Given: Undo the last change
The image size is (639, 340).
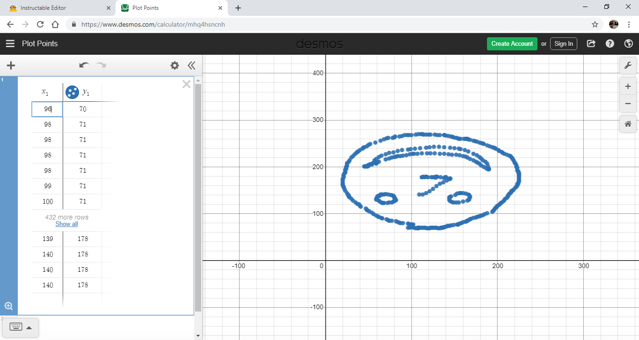Looking at the screenshot, I should pos(84,65).
